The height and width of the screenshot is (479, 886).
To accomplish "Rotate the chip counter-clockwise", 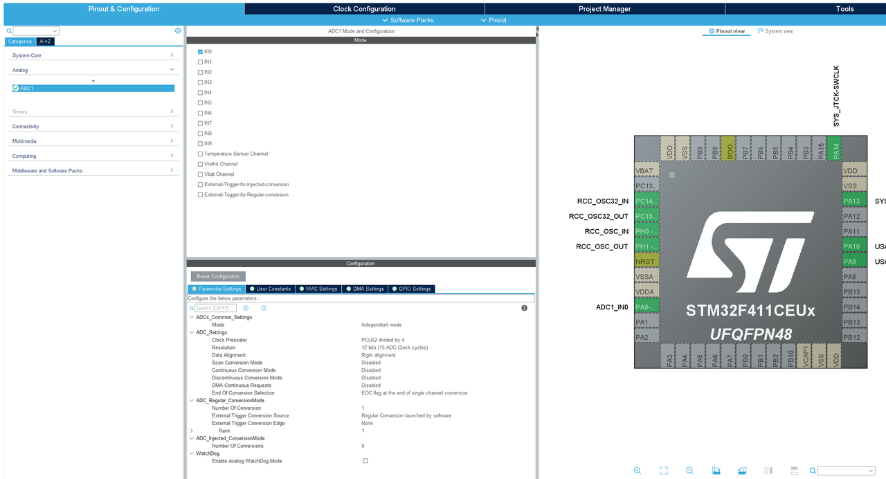I will click(x=742, y=471).
